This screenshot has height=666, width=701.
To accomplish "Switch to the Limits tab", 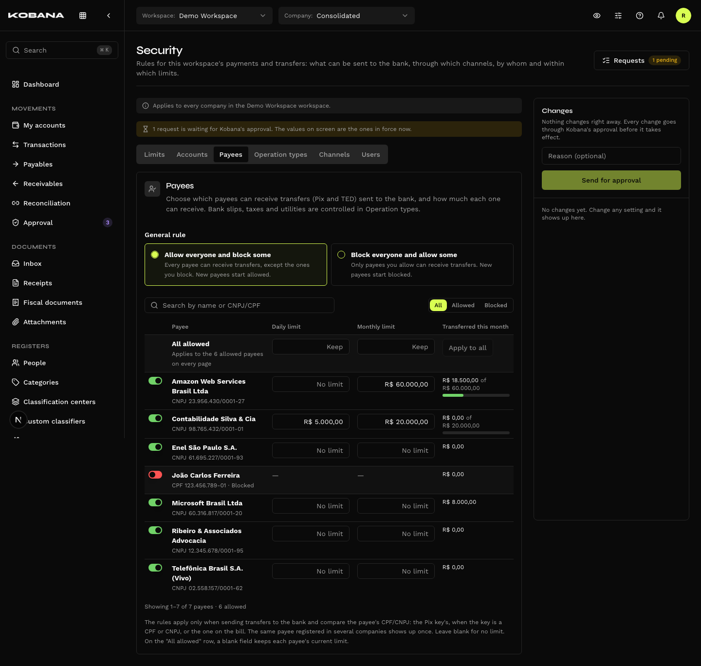I will [x=154, y=154].
